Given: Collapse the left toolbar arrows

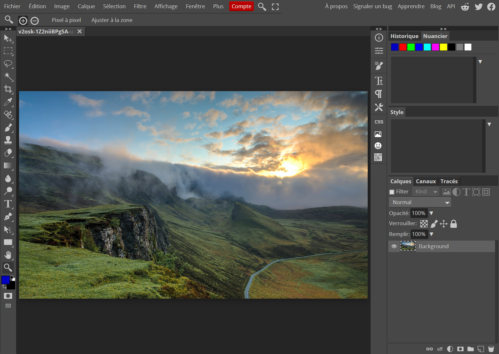Looking at the screenshot, I should click(x=8, y=29).
